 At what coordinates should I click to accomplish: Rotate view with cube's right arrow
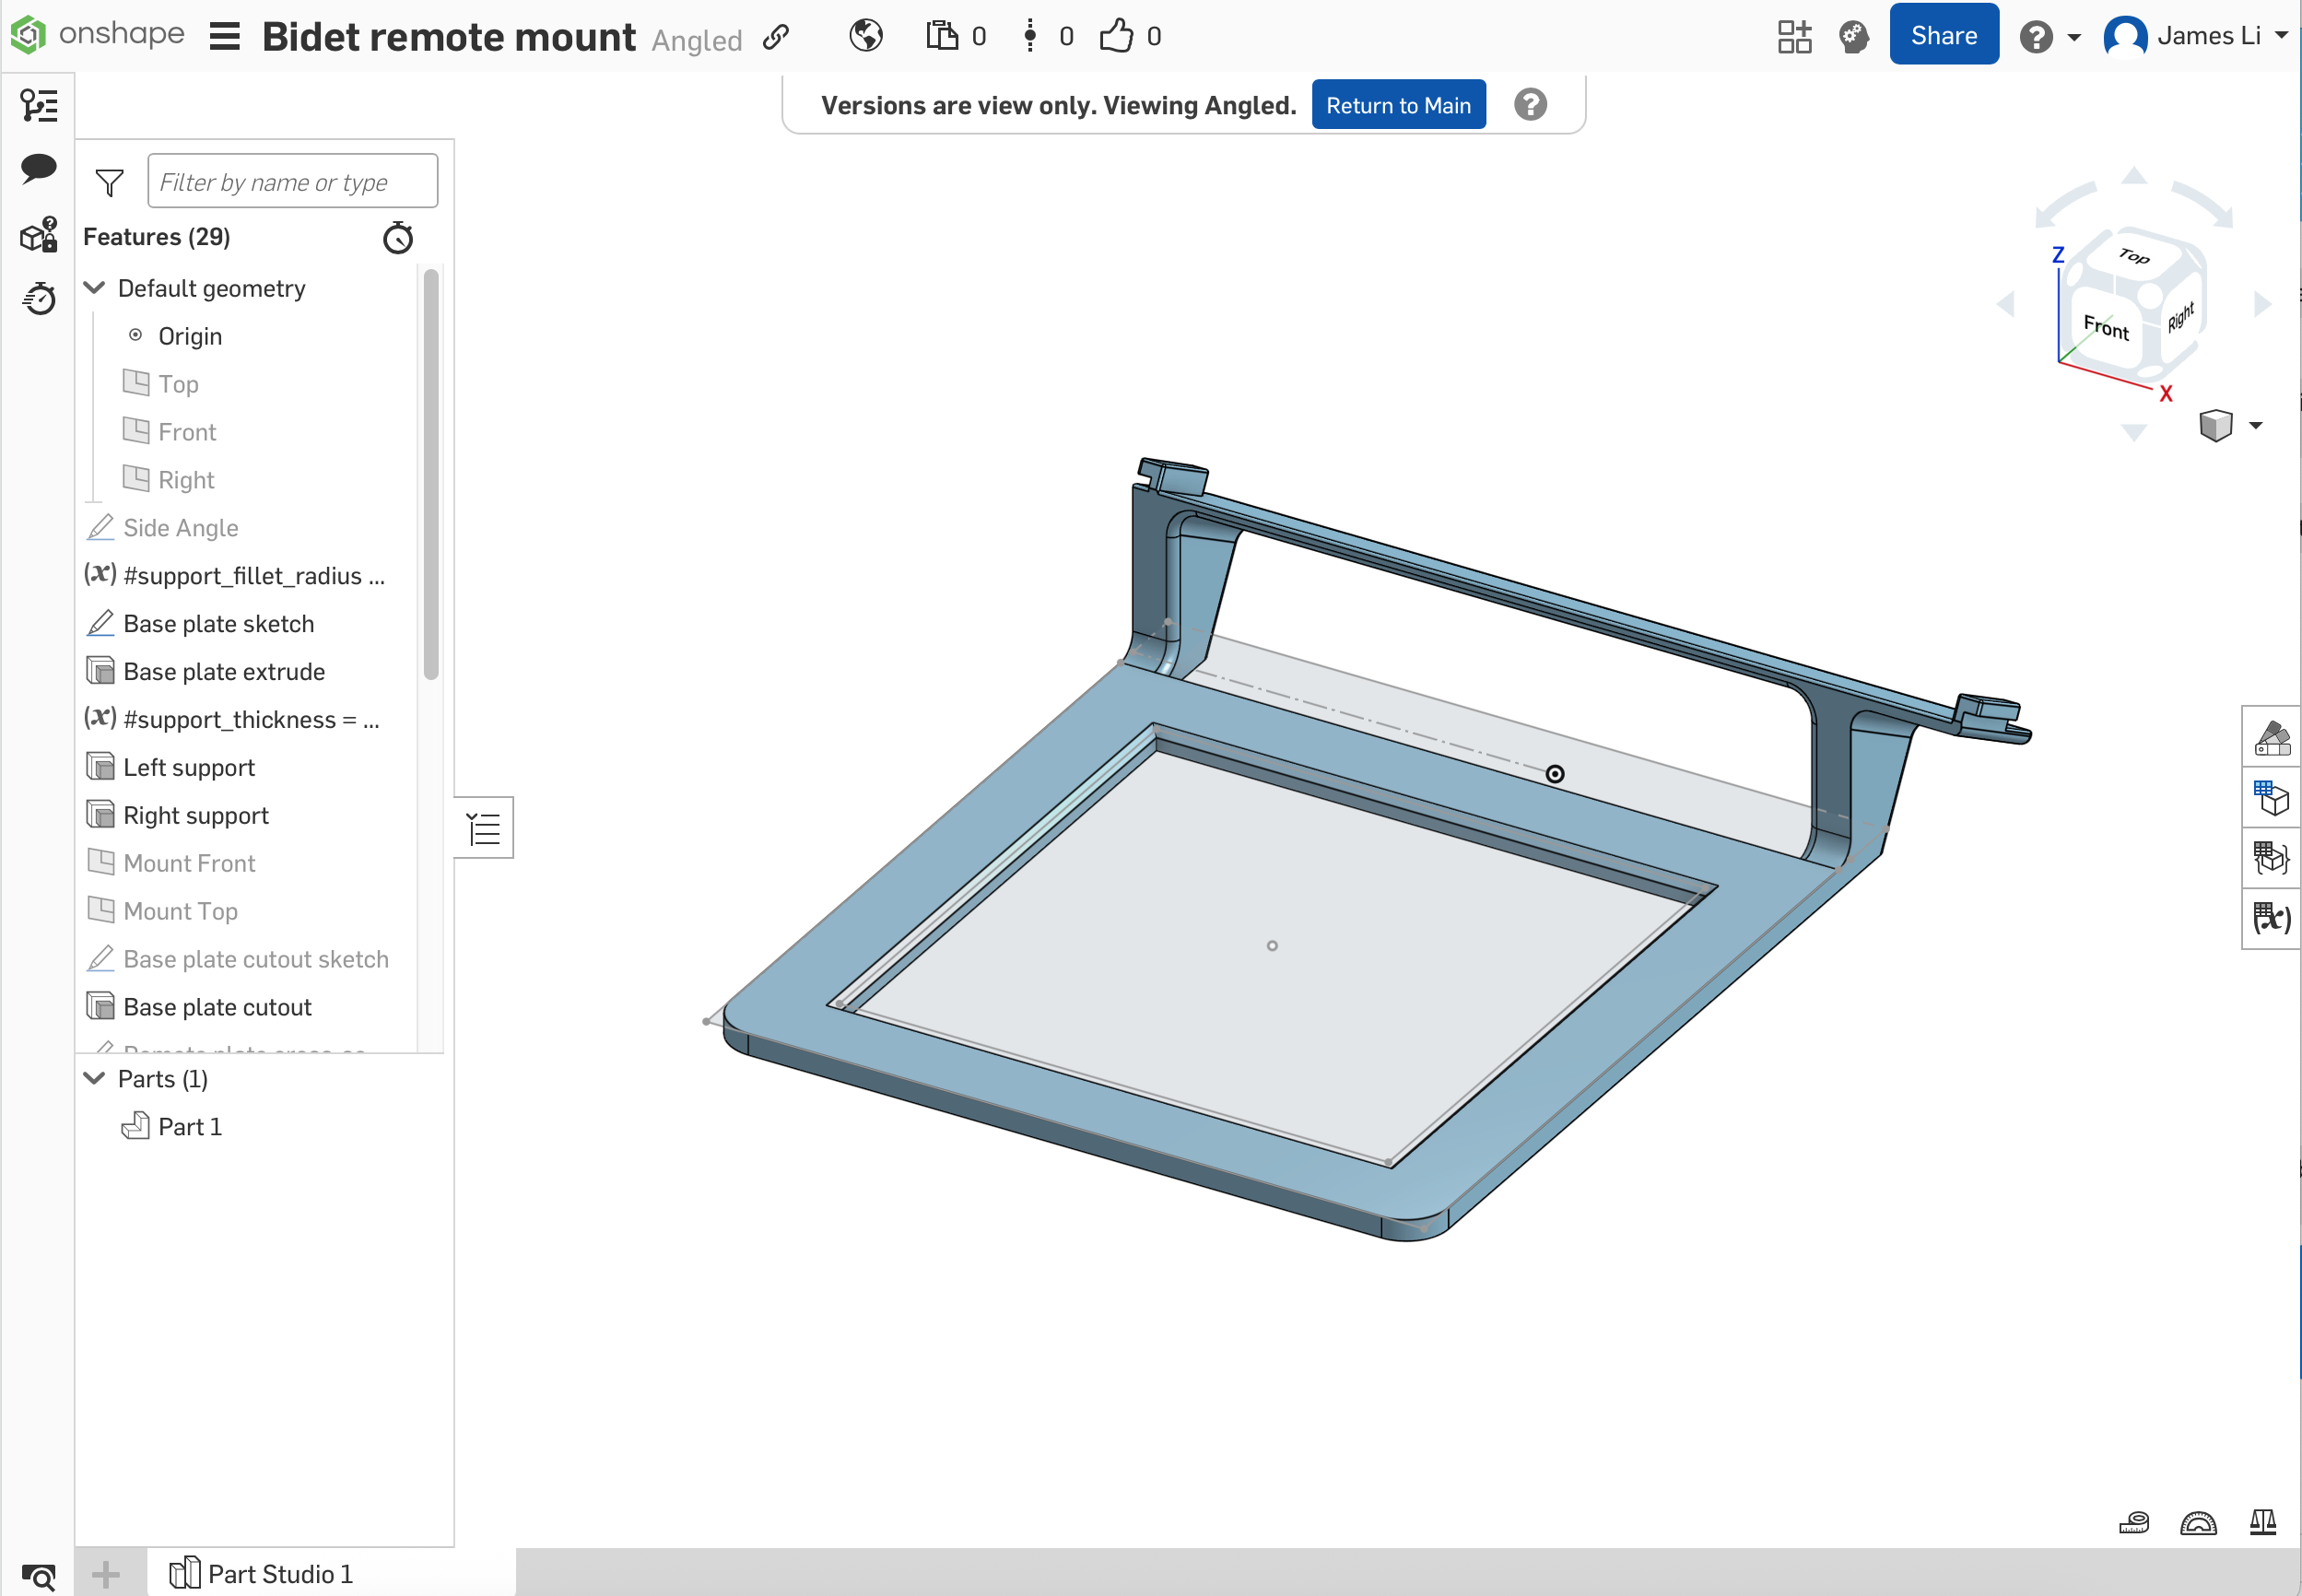(2262, 304)
